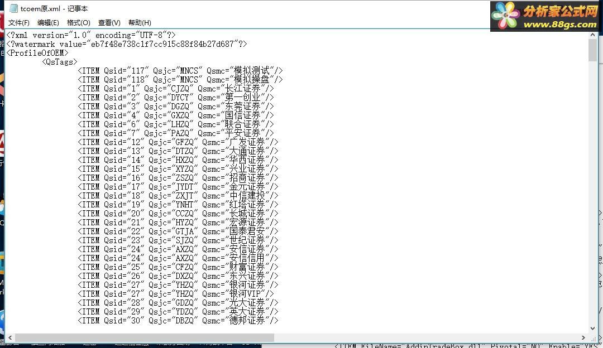Click the Notepad icon in title bar

pos(13,8)
